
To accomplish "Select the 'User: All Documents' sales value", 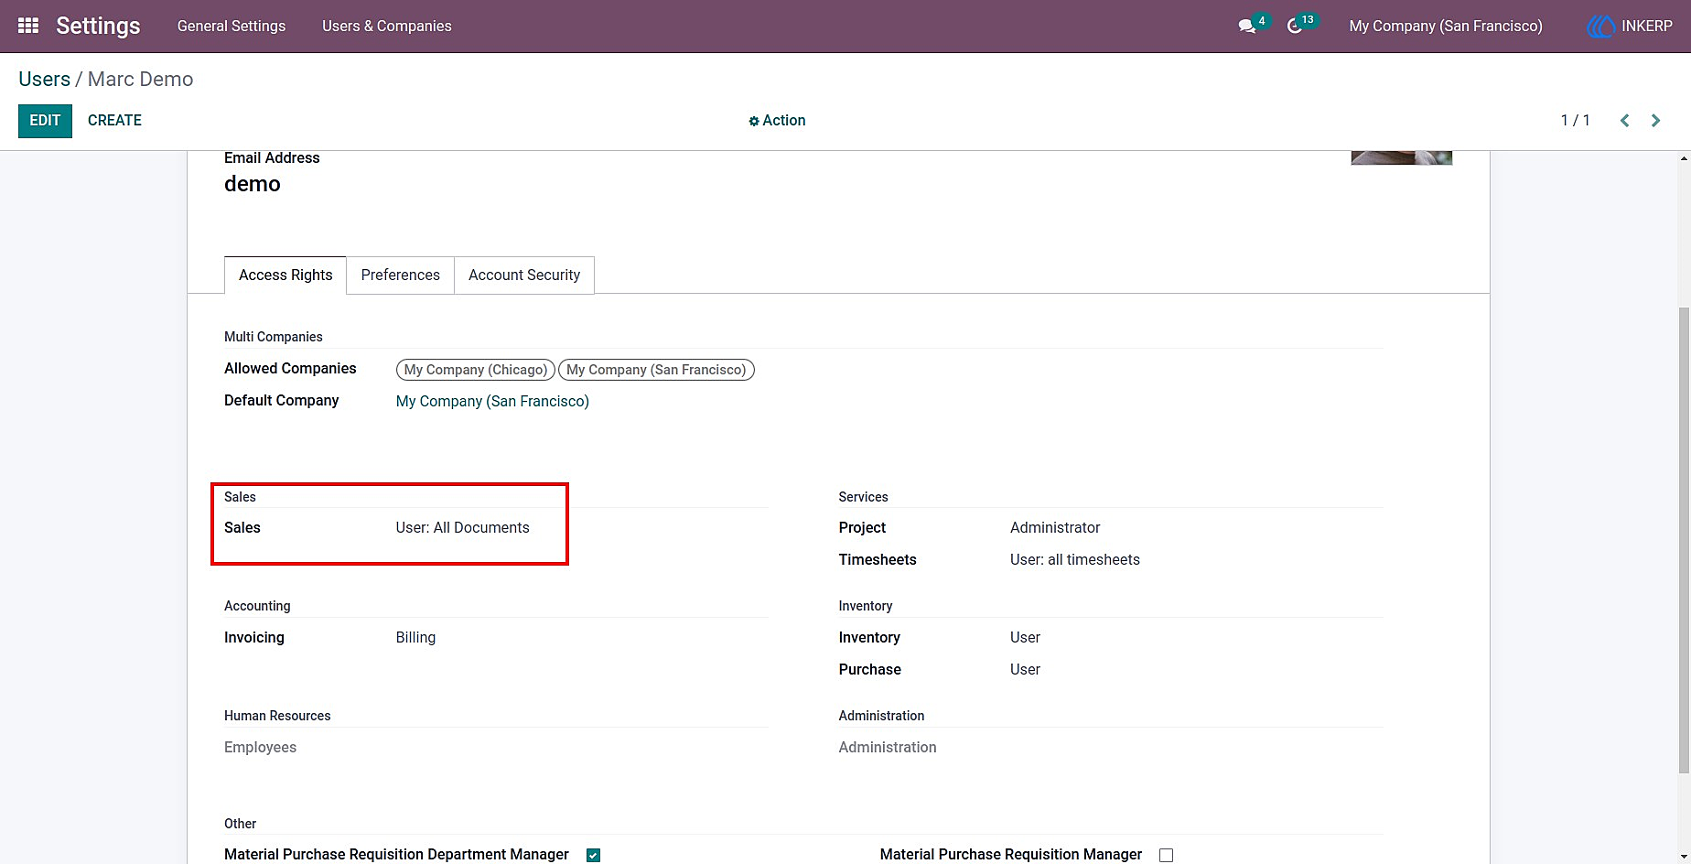I will click(462, 528).
